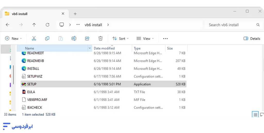Click the Up one level arrow
Image resolution: width=264 pixels, height=133 pixels.
coord(34,25)
